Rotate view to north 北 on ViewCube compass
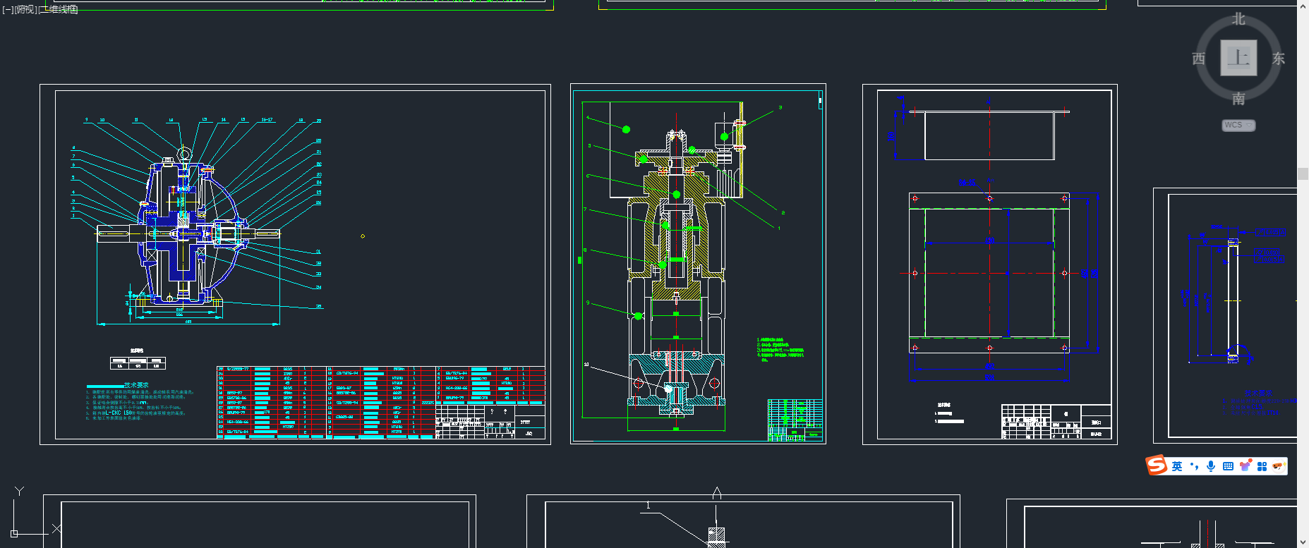This screenshot has width=1309, height=548. point(1239,19)
